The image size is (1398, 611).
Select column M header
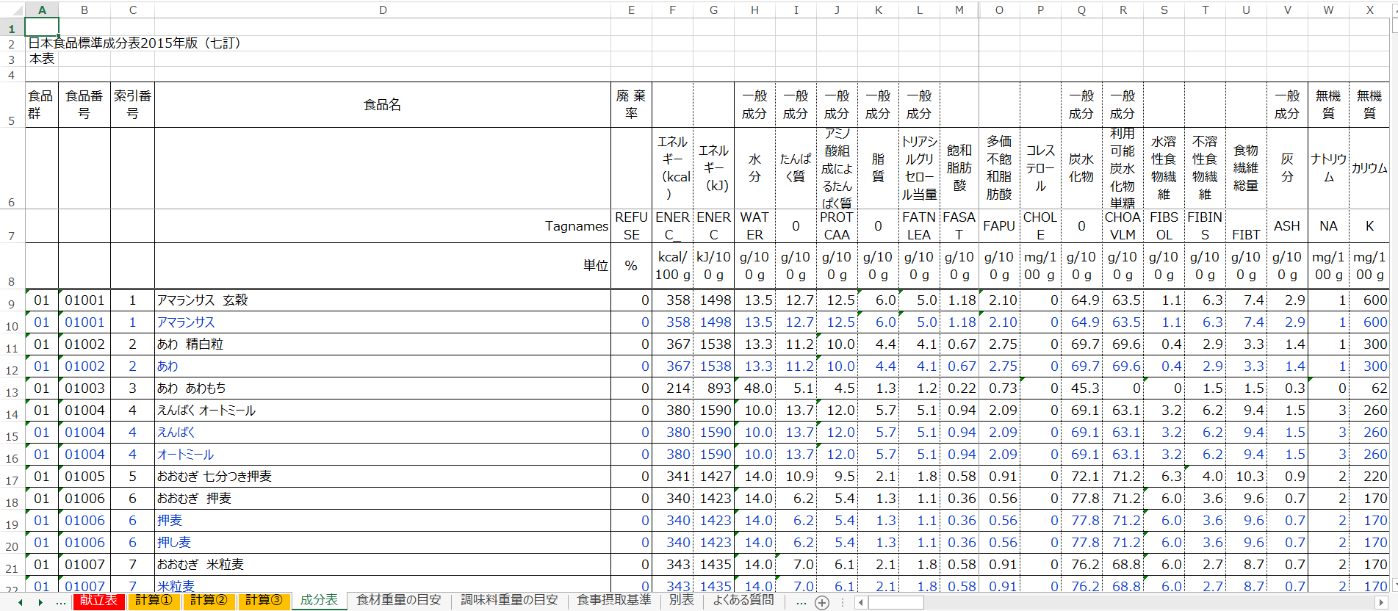pos(959,10)
